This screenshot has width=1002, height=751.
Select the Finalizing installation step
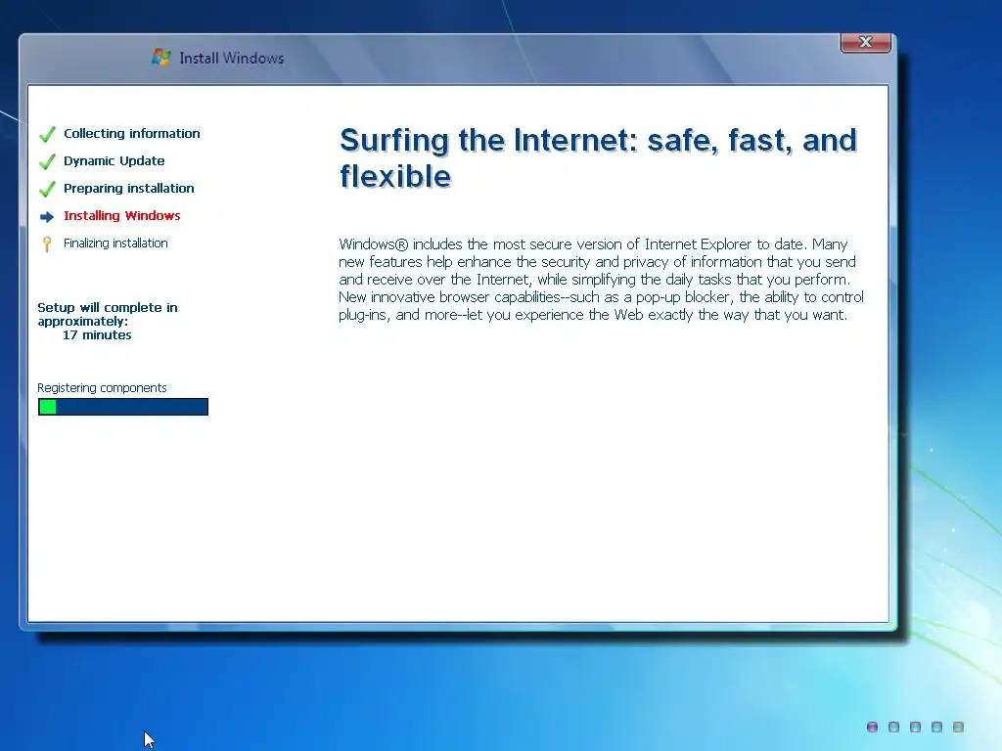115,243
